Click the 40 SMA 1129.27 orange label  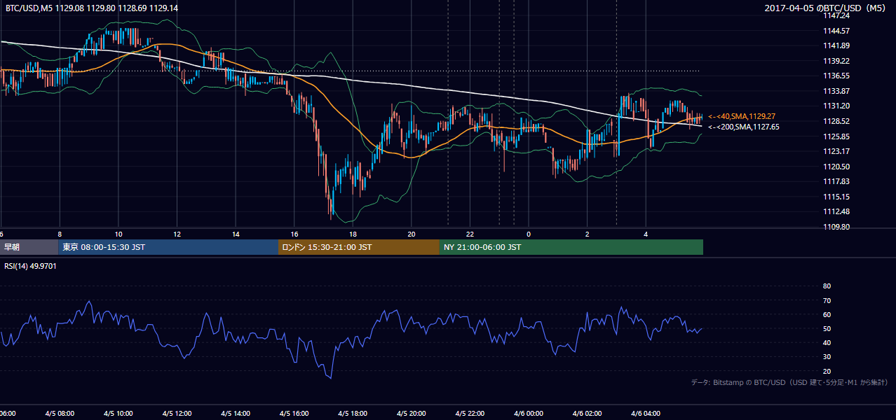point(741,116)
